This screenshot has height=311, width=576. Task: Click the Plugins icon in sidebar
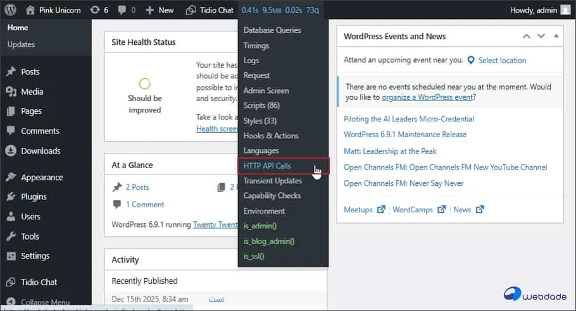pos(11,197)
